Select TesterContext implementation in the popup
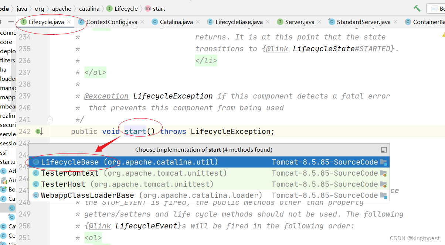 click(x=209, y=173)
